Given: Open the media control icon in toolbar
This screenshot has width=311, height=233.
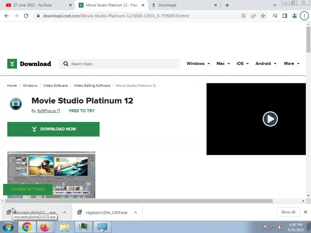Looking at the screenshot, I should click(275, 16).
